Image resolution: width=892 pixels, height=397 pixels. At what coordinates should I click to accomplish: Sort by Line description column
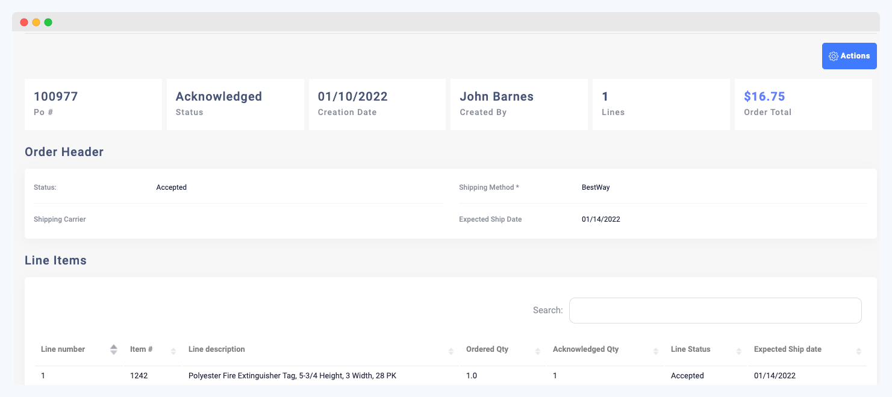450,349
